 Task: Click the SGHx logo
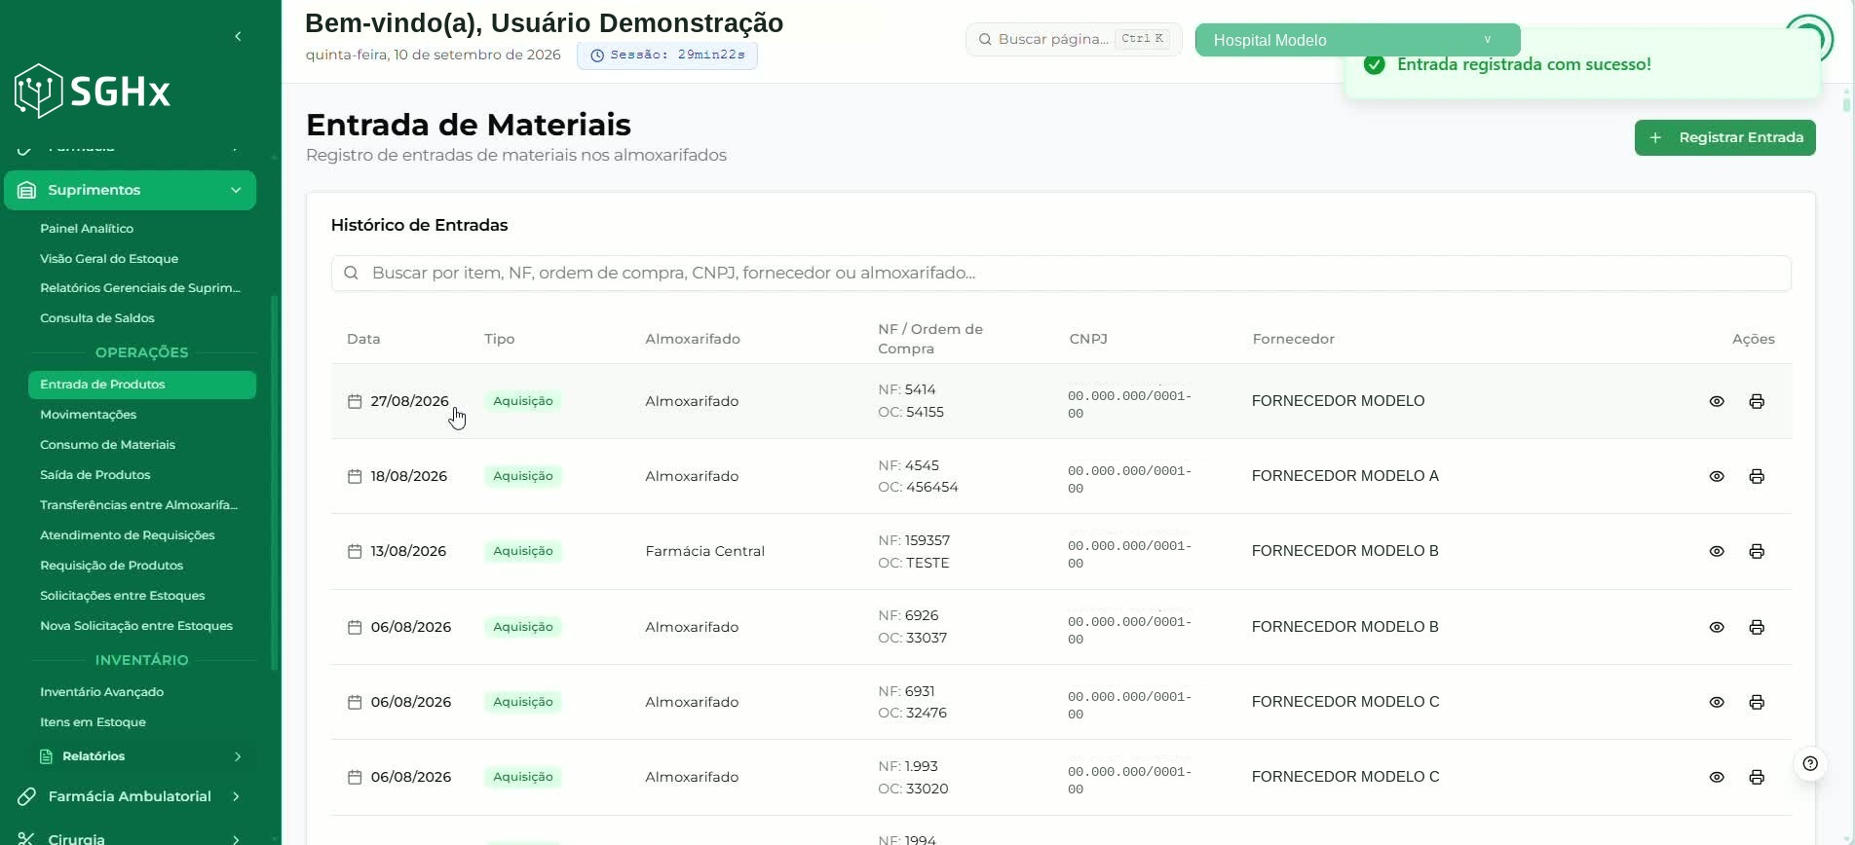(x=93, y=91)
